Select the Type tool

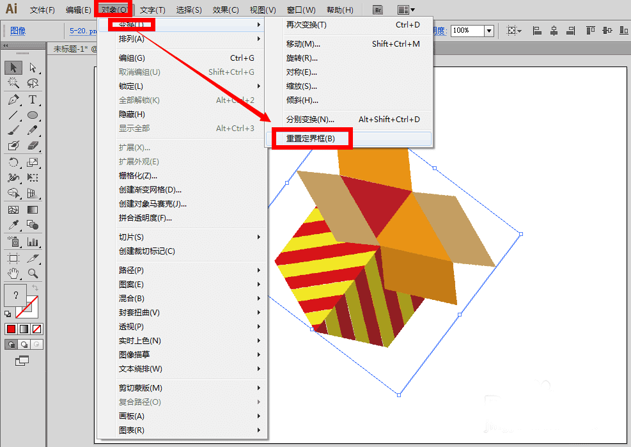tap(33, 100)
